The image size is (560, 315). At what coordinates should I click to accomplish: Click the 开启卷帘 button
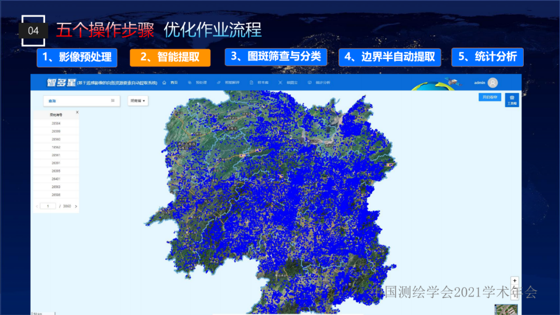(x=489, y=97)
